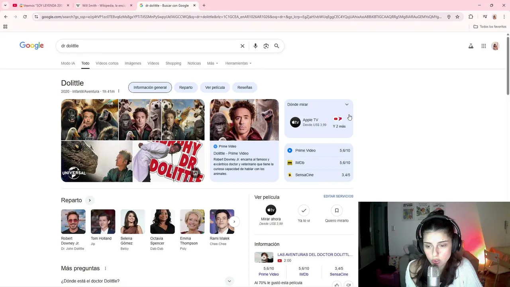Open location icon in address bar
Viewport: 510px width, 287px height.
(449, 17)
